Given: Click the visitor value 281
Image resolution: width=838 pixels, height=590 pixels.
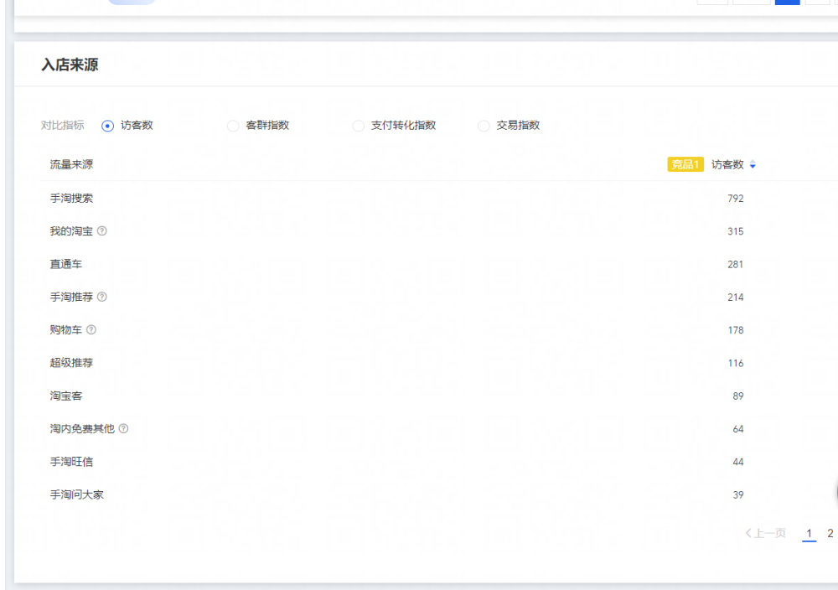Looking at the screenshot, I should click(736, 264).
